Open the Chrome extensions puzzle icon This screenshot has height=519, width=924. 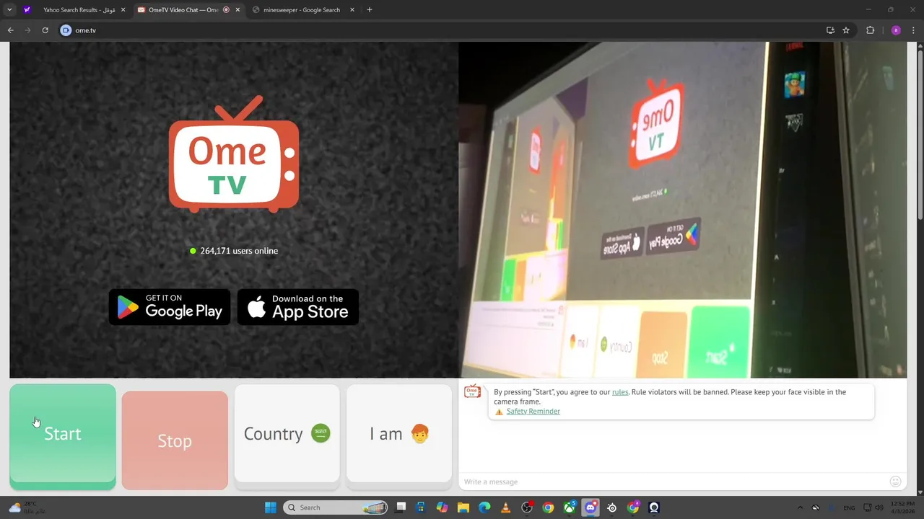[x=870, y=30]
